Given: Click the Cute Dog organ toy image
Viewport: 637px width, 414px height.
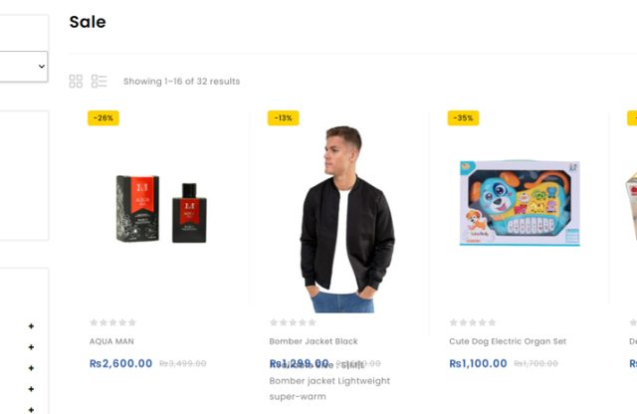Looking at the screenshot, I should pos(519,202).
